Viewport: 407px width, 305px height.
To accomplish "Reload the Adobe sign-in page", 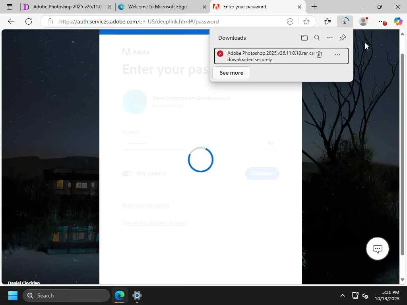I will point(29,21).
